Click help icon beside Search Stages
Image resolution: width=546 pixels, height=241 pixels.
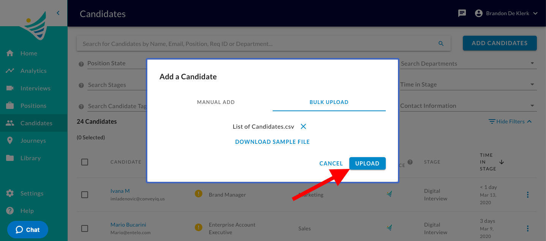point(81,85)
